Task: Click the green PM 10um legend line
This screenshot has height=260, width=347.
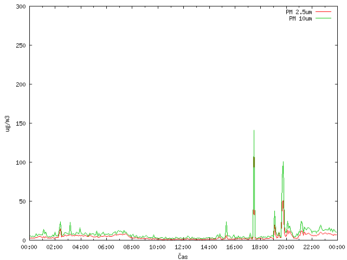Action: [x=323, y=18]
